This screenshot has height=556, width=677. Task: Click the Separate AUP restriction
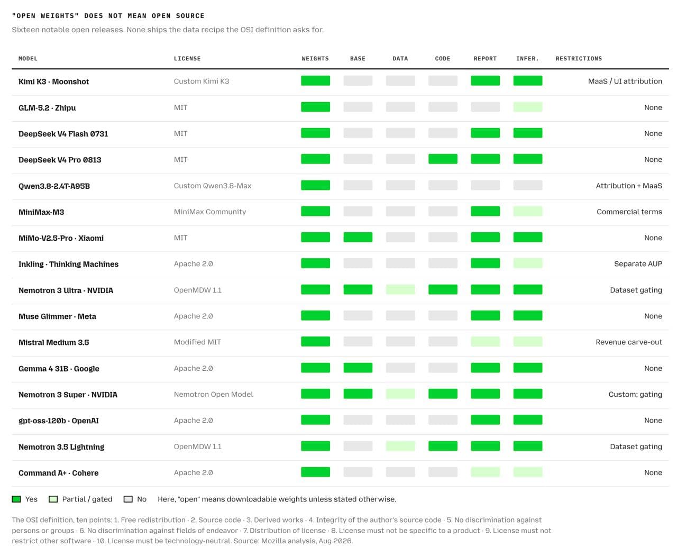638,263
